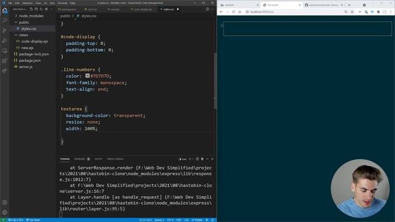Expand the node_modules folder
This screenshot has width=395, height=222.
pos(32,16)
